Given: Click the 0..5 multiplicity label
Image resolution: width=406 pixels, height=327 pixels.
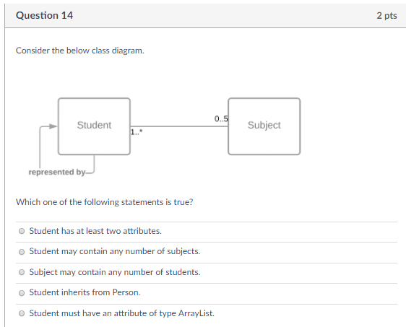Looking at the screenshot, I should [x=221, y=118].
